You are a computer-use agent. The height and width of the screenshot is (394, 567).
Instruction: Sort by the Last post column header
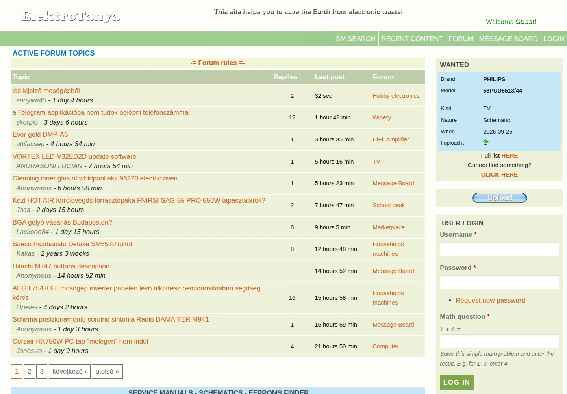pyautogui.click(x=330, y=77)
